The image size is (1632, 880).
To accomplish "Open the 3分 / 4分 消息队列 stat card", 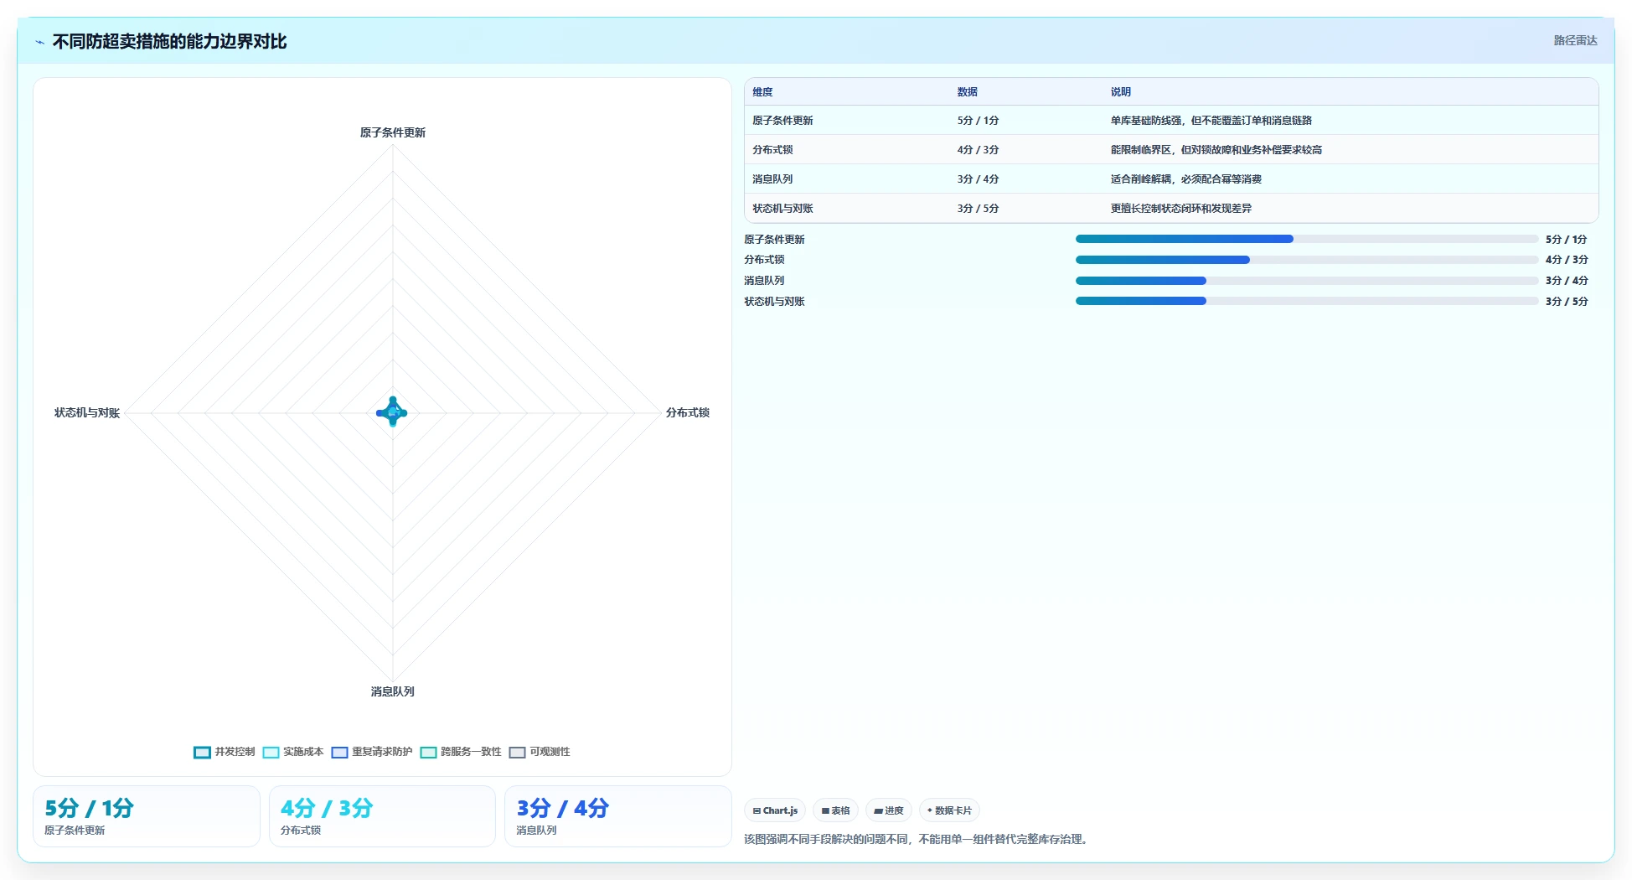I will (x=618, y=816).
